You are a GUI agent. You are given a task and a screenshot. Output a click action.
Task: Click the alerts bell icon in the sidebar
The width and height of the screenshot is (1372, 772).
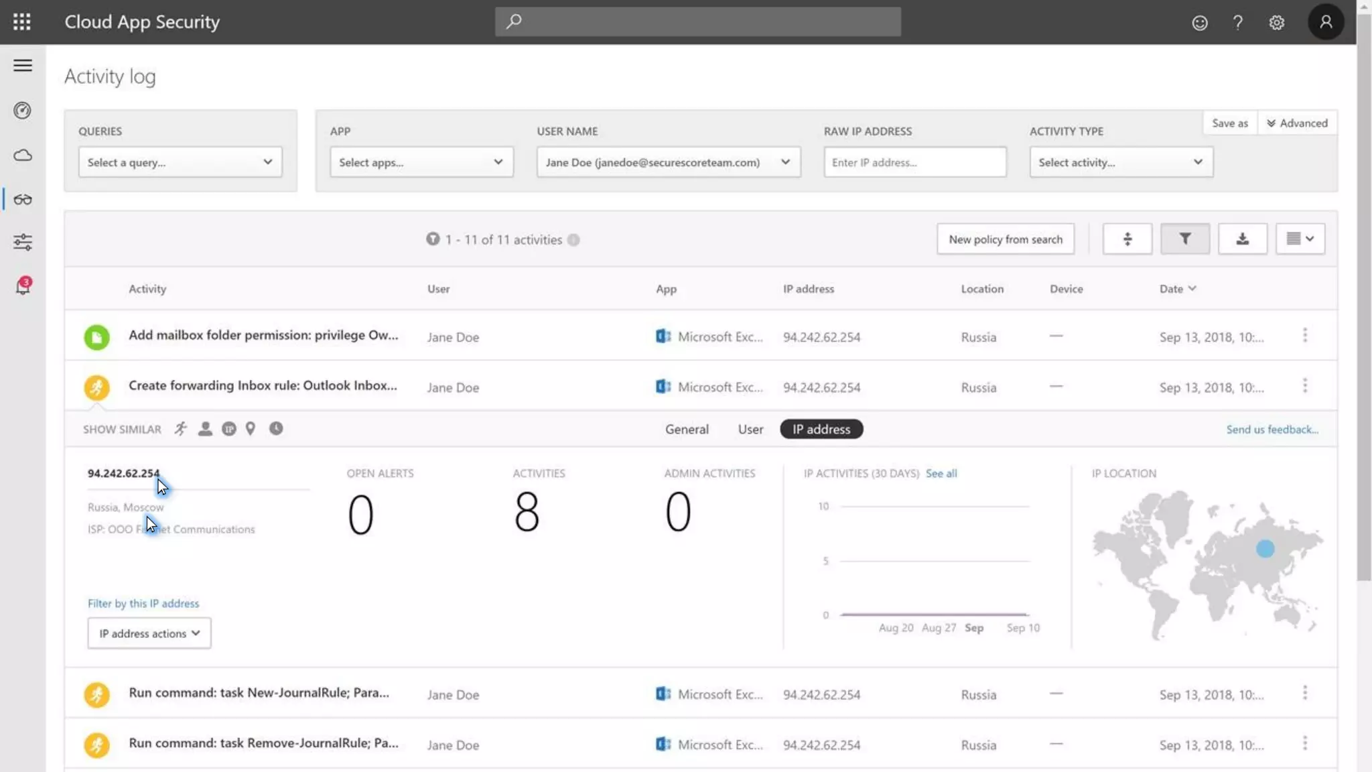(x=23, y=286)
